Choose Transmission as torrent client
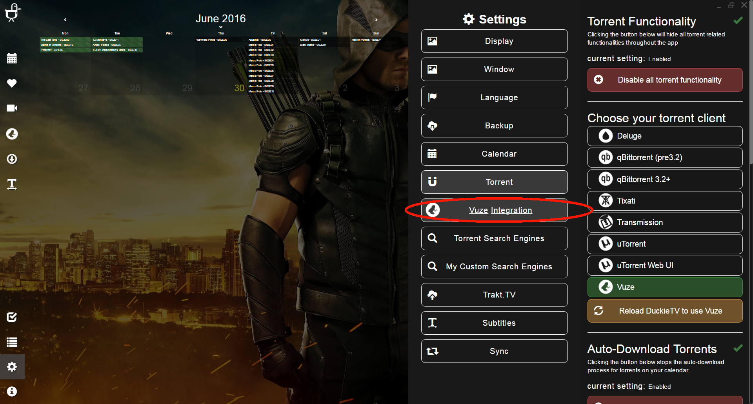Screen dimensions: 753x404 pos(665,222)
